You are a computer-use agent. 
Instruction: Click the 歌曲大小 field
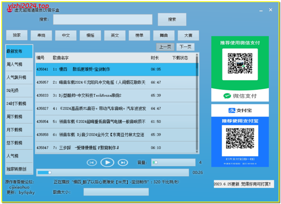[x=116, y=192]
